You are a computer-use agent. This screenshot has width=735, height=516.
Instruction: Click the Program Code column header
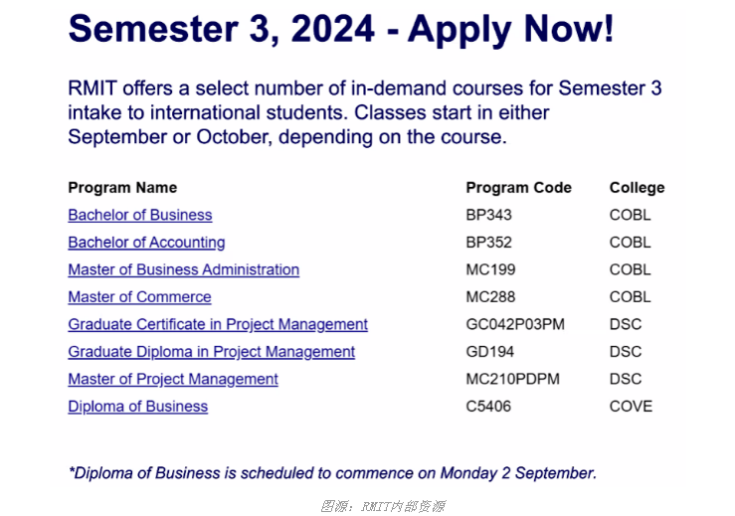519,188
